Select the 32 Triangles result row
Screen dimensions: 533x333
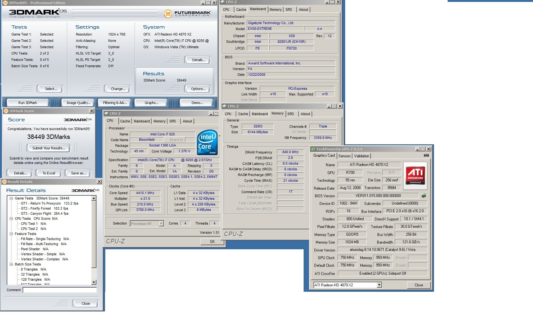[34, 274]
